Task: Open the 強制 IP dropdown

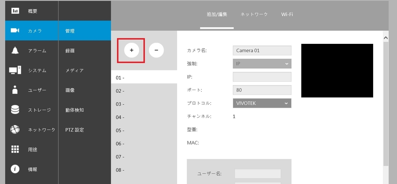Action: pos(262,64)
